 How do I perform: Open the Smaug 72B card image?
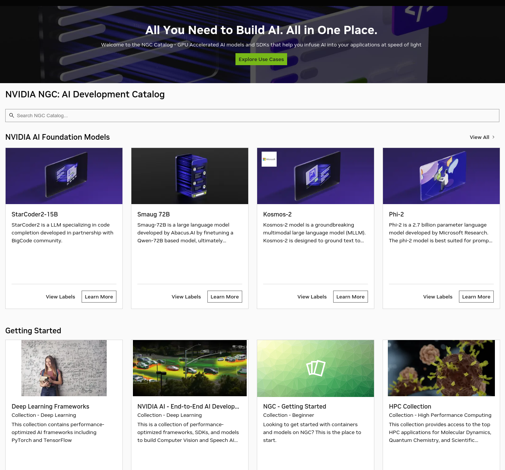tap(190, 176)
